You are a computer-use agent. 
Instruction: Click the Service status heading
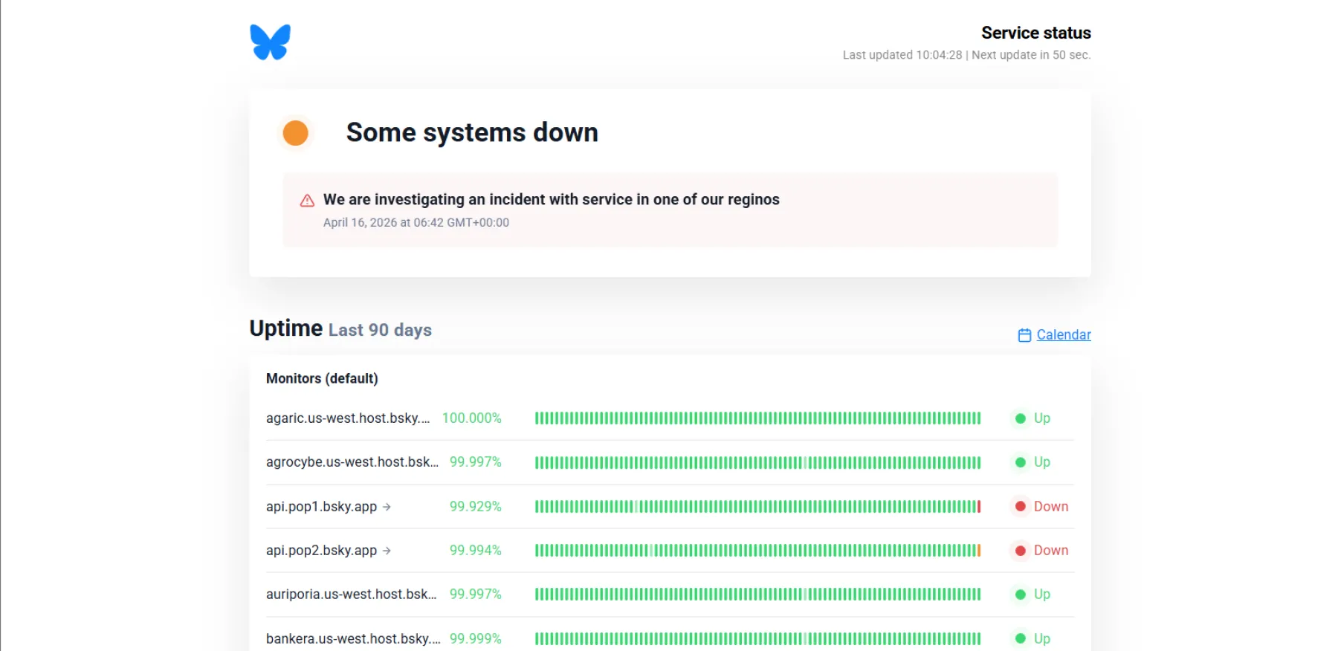coord(1036,33)
